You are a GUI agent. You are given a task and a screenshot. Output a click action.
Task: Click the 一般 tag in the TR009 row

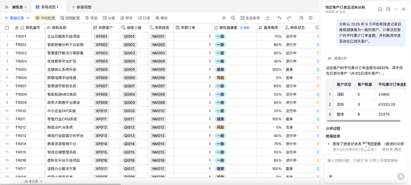point(220,103)
